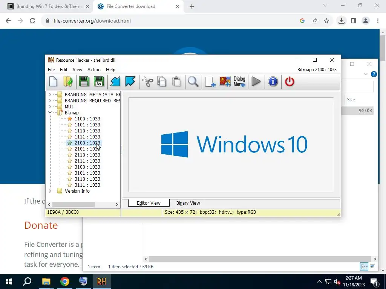
Task: Open Chrome from the taskbar
Action: 64,281
